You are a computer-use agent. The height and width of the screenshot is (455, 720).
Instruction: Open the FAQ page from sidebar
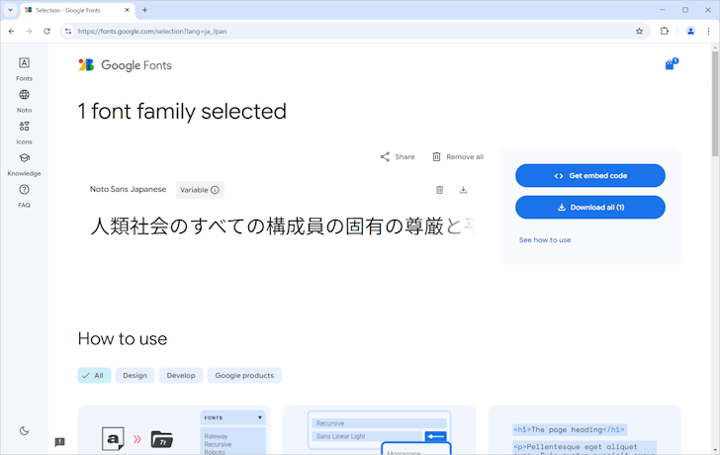tap(24, 196)
